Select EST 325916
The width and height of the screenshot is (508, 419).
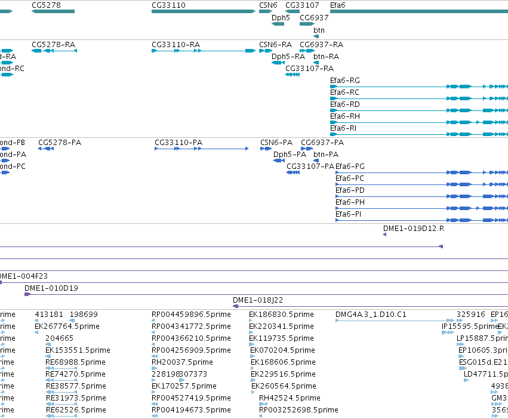coord(460,321)
